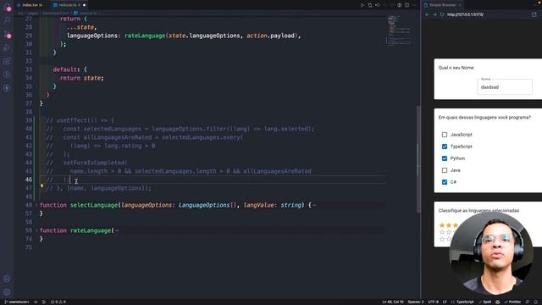542x305 pixels.
Task: Click the 'Quel o seu Nome' heading
Action: (x=456, y=68)
